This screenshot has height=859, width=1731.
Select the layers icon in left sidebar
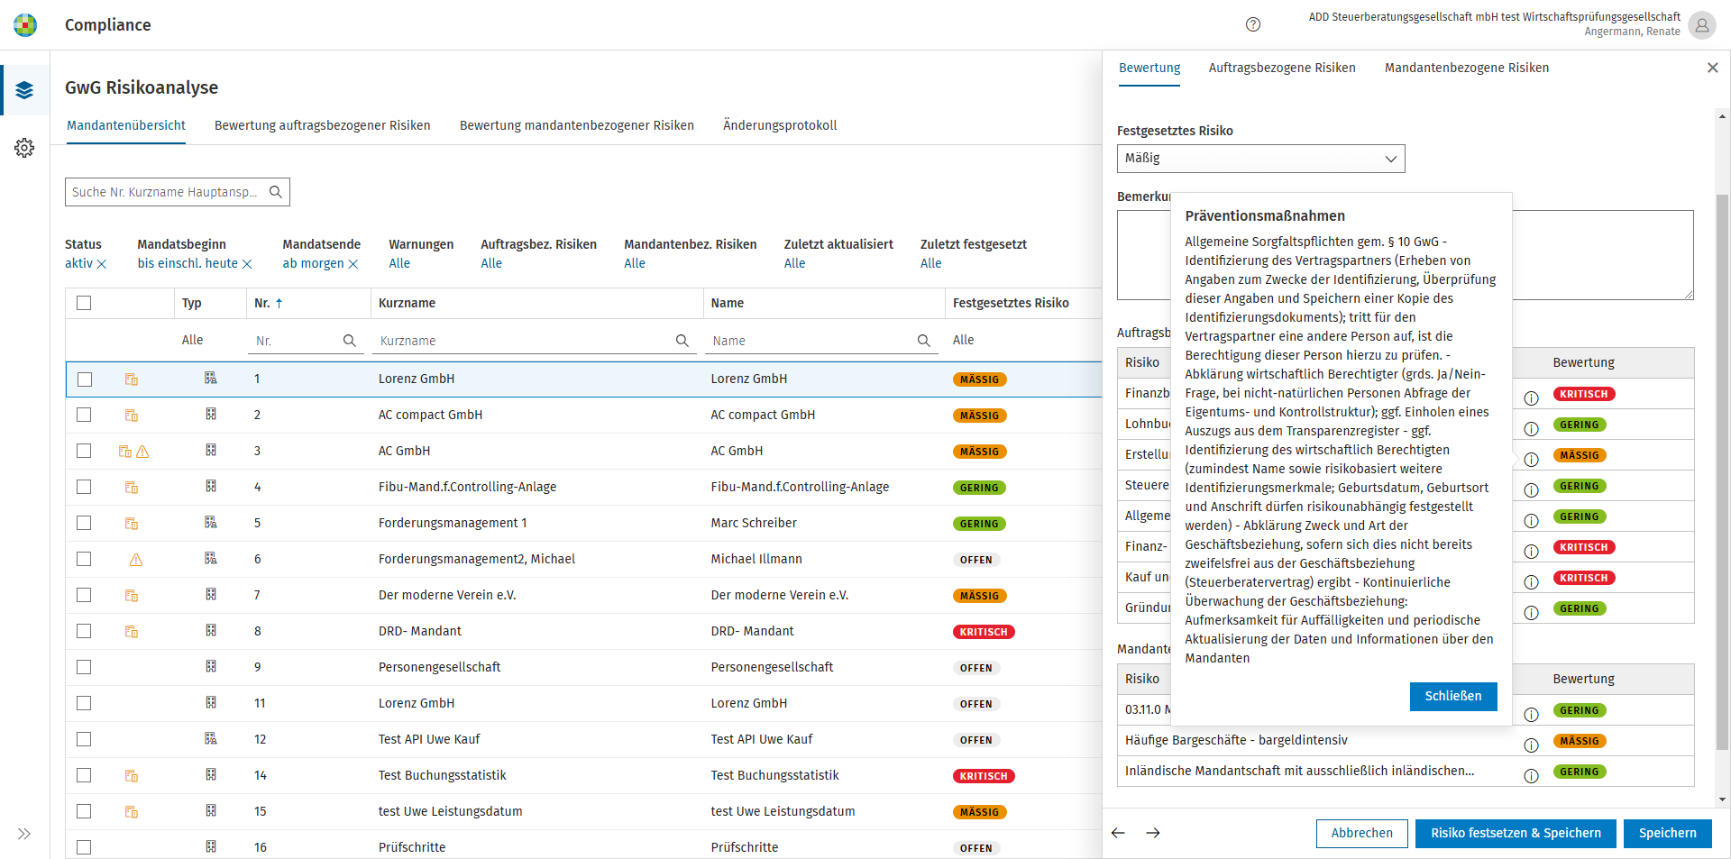pos(24,90)
